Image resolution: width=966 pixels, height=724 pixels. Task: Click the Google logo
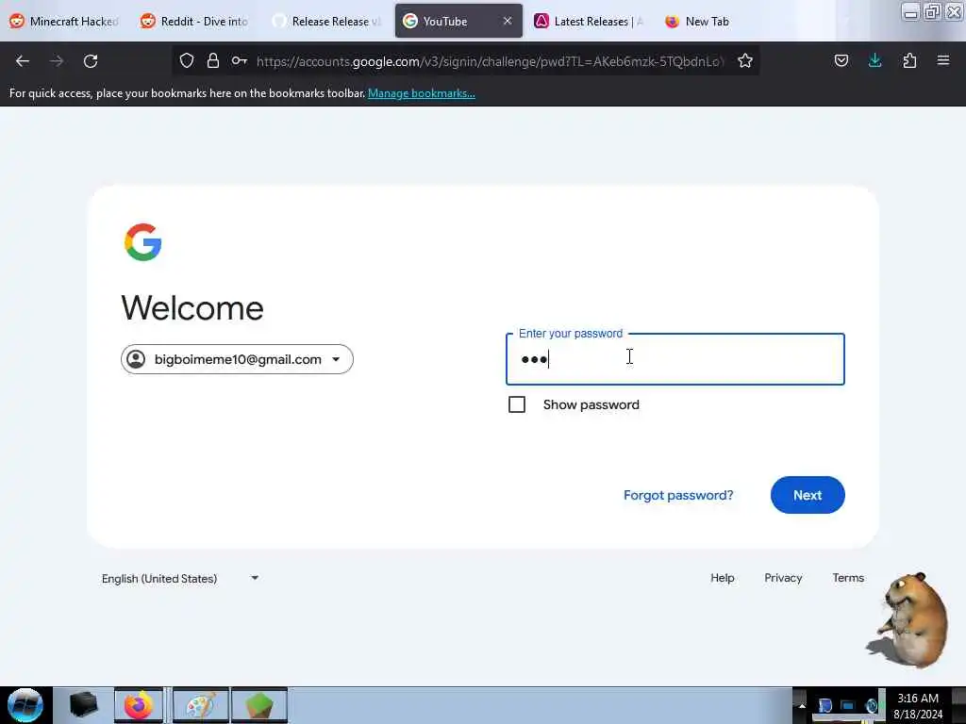click(x=143, y=242)
